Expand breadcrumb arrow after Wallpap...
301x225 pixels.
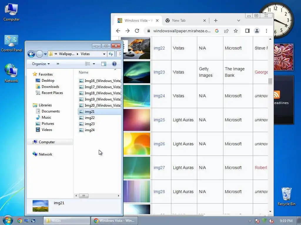pyautogui.click(x=78, y=54)
